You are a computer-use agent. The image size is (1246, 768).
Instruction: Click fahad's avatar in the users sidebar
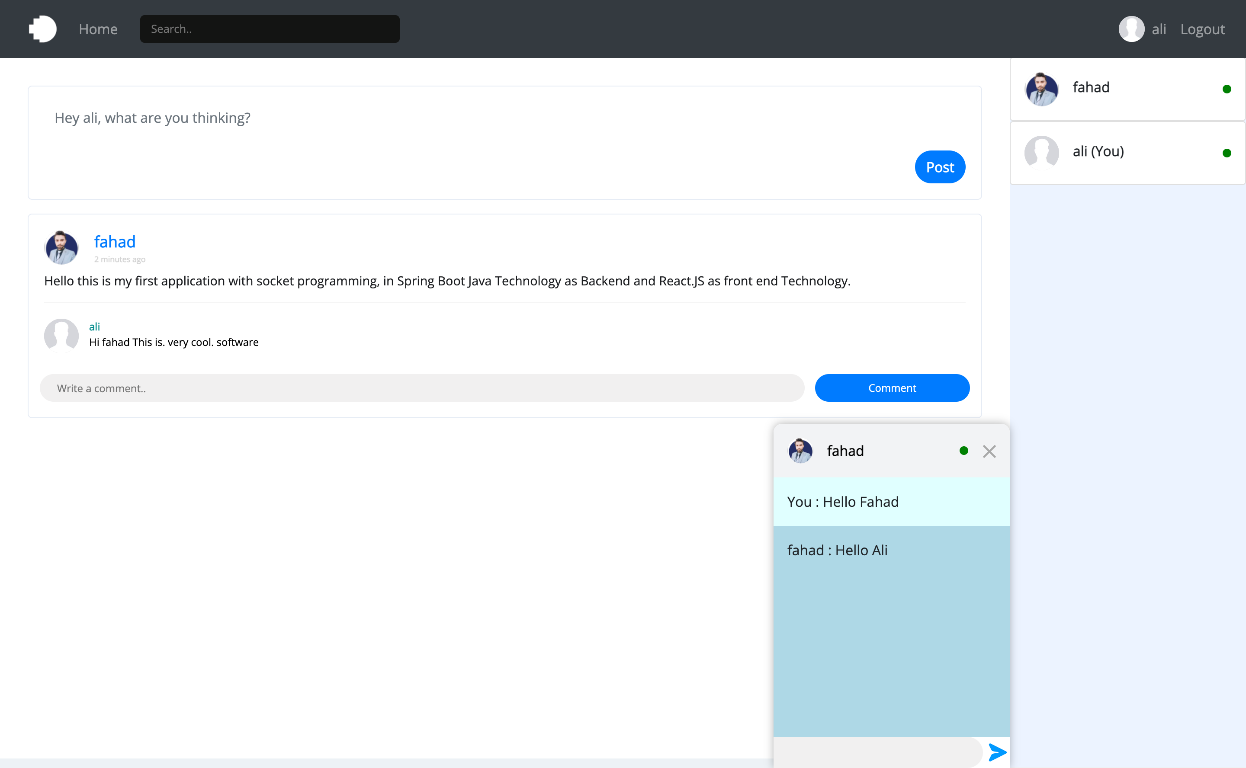tap(1042, 90)
